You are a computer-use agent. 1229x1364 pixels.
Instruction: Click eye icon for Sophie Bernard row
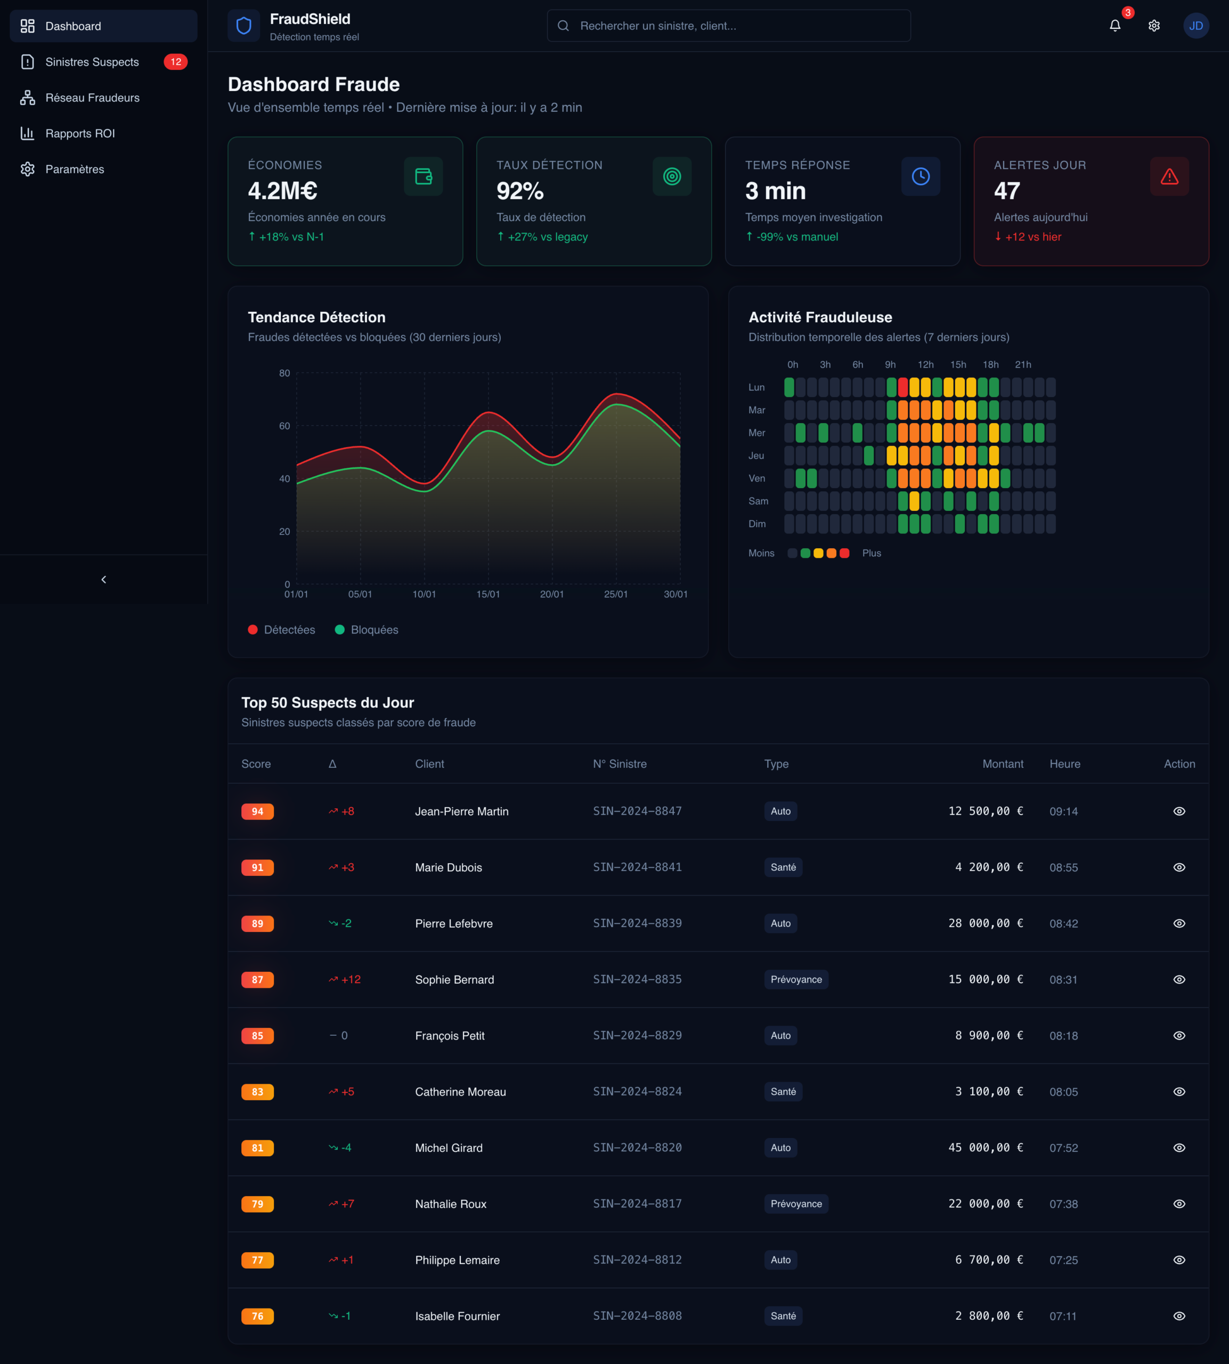(1179, 979)
